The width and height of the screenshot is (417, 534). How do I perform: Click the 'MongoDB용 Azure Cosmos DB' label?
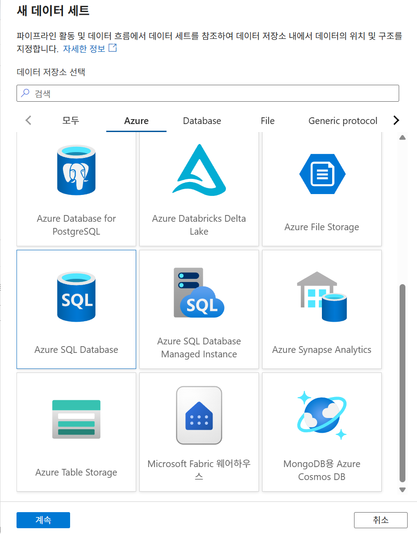322,470
